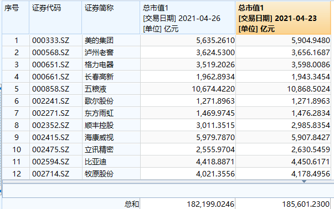
Task: Click the 美的集团 name cell
Action: click(111, 40)
